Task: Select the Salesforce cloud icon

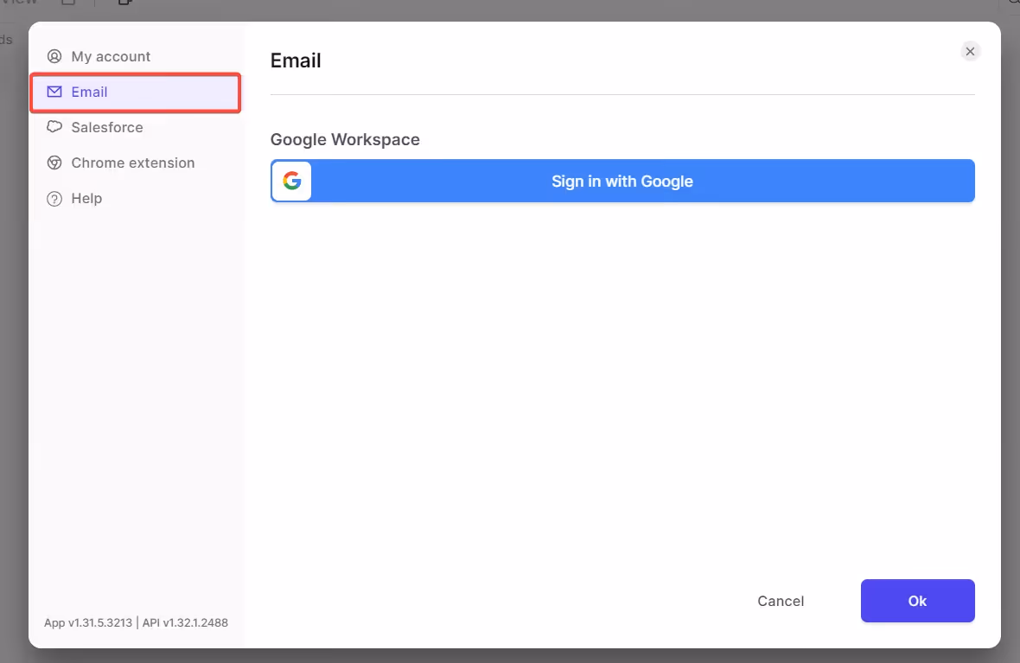Action: click(x=54, y=127)
